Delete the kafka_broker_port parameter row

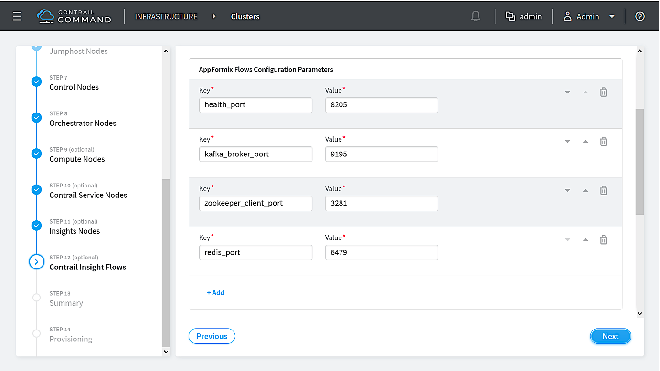tap(604, 141)
